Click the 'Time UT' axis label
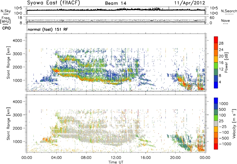The height and width of the screenshot is (164, 237). point(116,162)
